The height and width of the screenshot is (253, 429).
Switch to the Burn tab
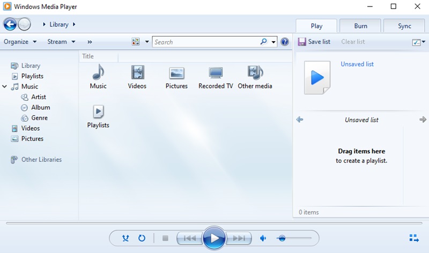360,26
